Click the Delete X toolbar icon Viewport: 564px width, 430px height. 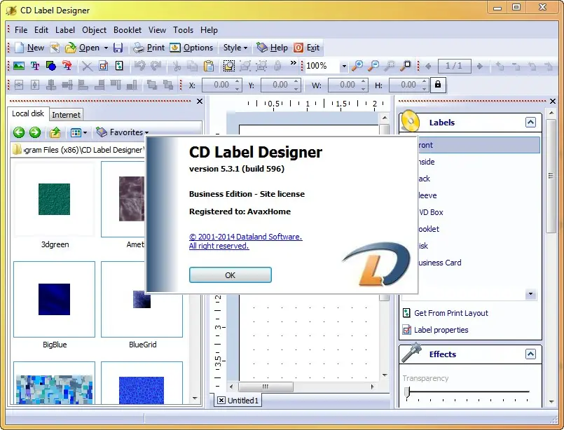pos(87,66)
